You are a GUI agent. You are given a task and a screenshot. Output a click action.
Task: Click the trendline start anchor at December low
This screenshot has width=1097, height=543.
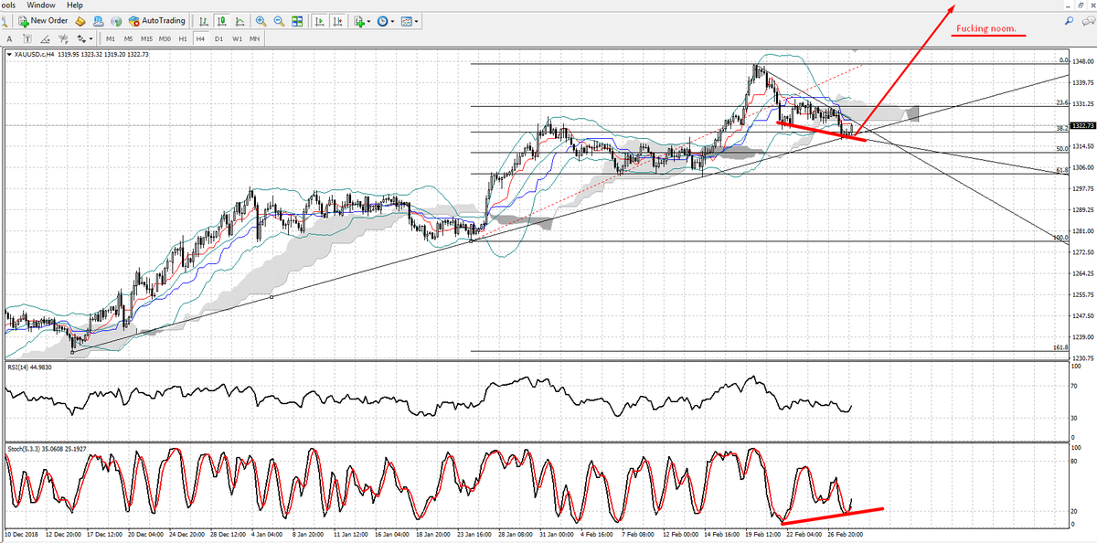click(x=72, y=352)
